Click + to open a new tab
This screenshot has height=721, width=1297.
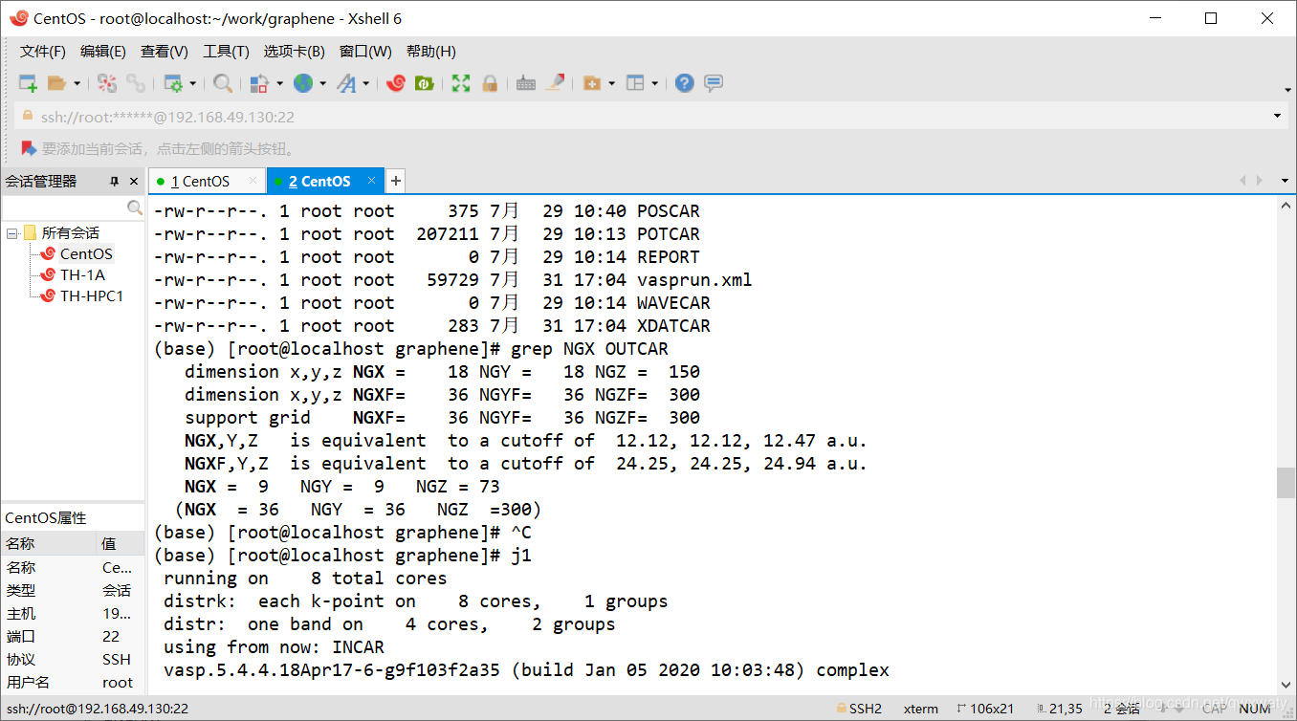point(395,180)
